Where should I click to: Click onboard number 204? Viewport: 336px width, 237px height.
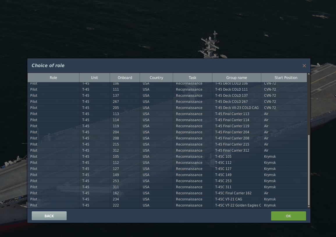tap(116, 132)
